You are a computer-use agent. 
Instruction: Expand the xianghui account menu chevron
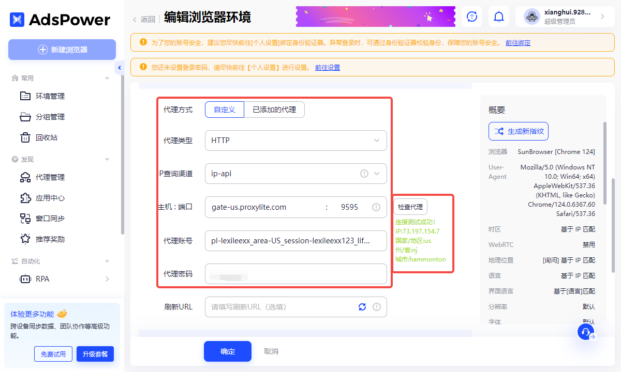pyautogui.click(x=602, y=17)
